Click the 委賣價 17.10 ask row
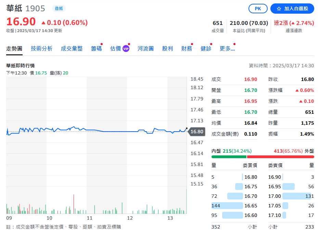The height and width of the screenshot is (234, 319). point(291,215)
